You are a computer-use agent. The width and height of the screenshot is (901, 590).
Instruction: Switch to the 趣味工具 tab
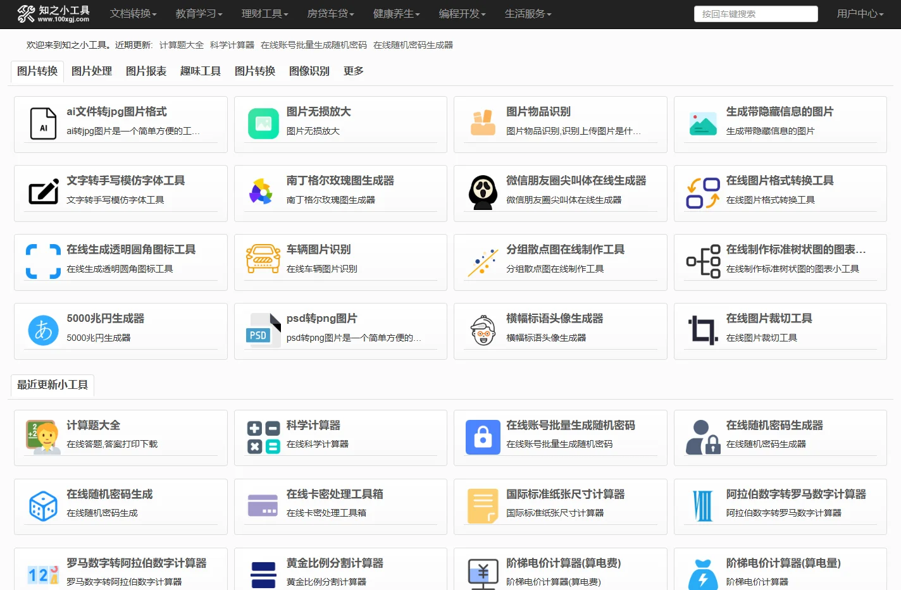click(201, 71)
